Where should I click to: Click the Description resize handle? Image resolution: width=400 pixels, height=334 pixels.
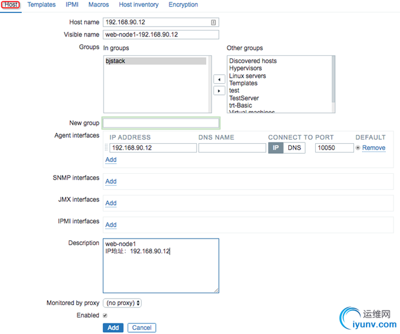click(216, 290)
